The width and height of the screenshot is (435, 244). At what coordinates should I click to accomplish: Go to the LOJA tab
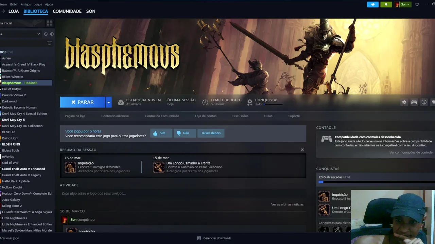click(14, 11)
